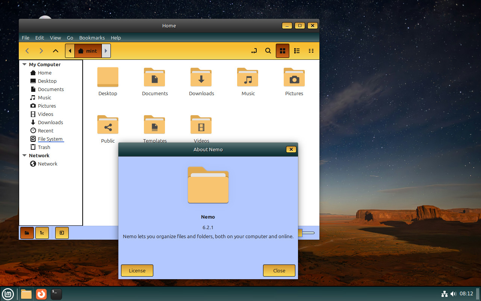
Task: Maximize the Home window
Action: [299, 26]
